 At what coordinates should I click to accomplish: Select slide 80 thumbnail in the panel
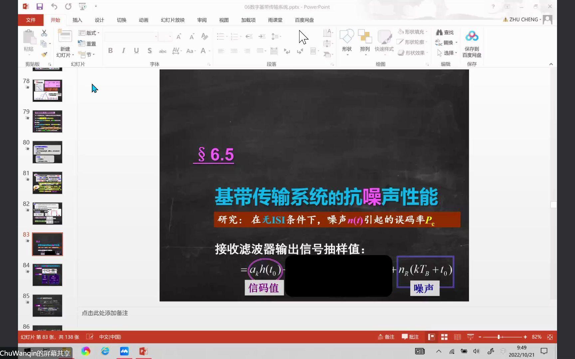47,152
